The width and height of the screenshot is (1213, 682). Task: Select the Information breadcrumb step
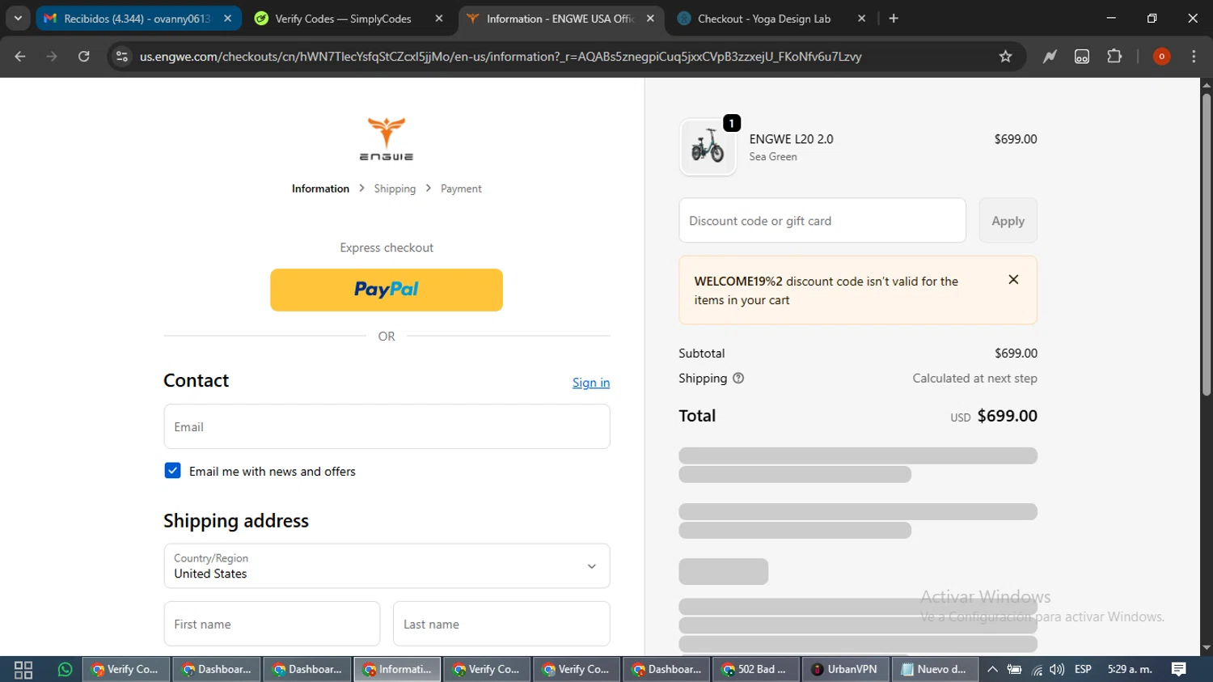click(x=320, y=189)
